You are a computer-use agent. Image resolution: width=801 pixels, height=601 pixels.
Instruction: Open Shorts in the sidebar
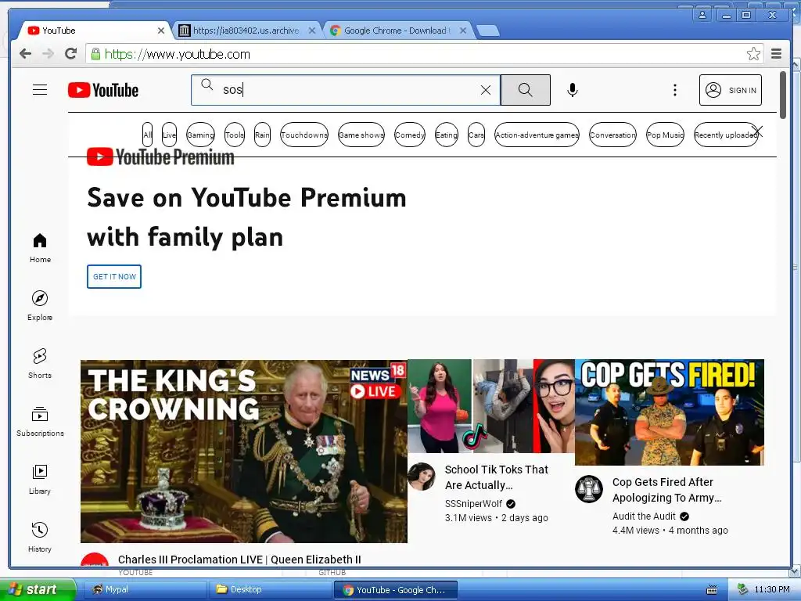pos(40,363)
